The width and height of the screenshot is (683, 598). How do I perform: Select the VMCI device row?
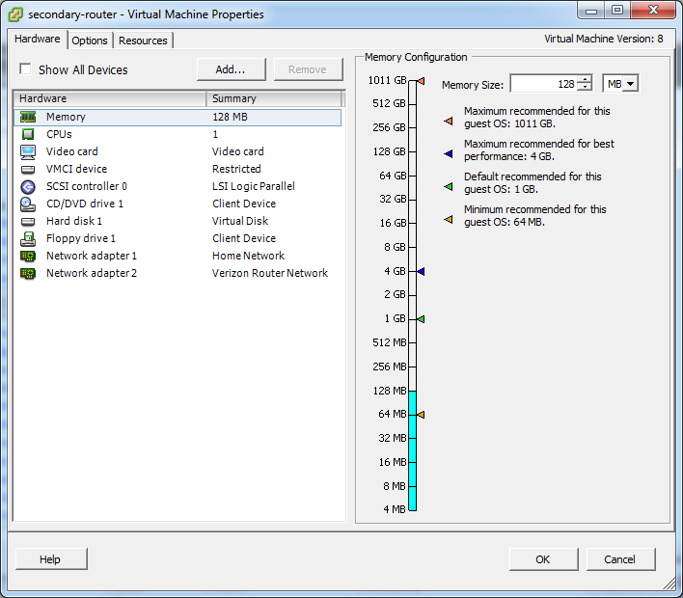pyautogui.click(x=178, y=170)
